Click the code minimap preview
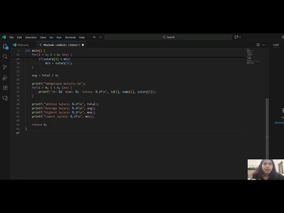Viewport: 284px width, 213px height. (x=253, y=56)
